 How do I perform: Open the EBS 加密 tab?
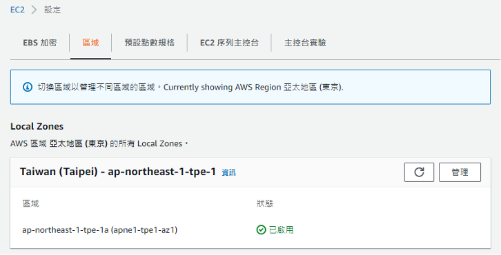[40, 43]
